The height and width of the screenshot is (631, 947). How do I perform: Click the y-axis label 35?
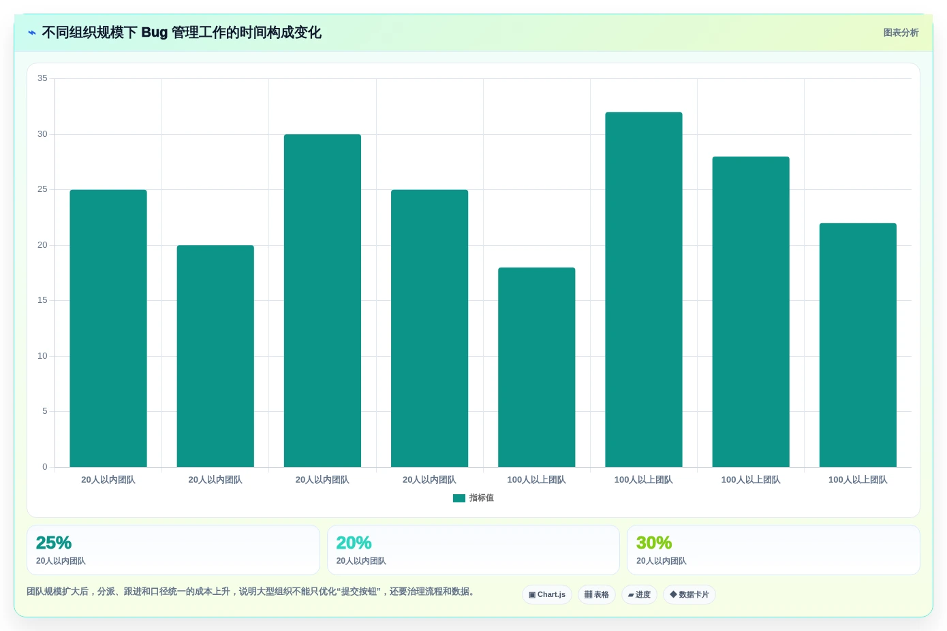point(42,78)
